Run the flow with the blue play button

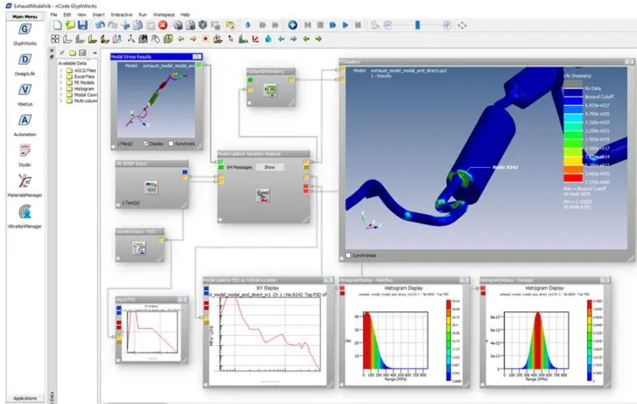tap(345, 25)
